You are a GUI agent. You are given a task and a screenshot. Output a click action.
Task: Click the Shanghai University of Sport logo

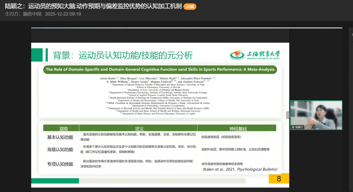[x=255, y=55]
